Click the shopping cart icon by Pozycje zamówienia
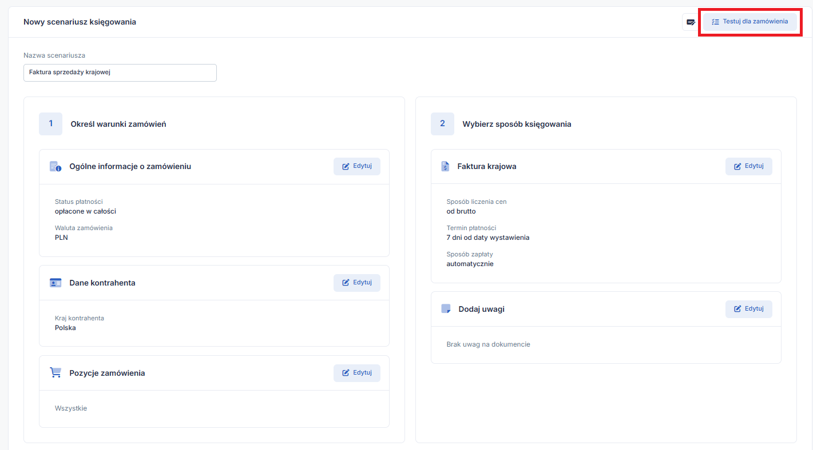 [x=55, y=372]
